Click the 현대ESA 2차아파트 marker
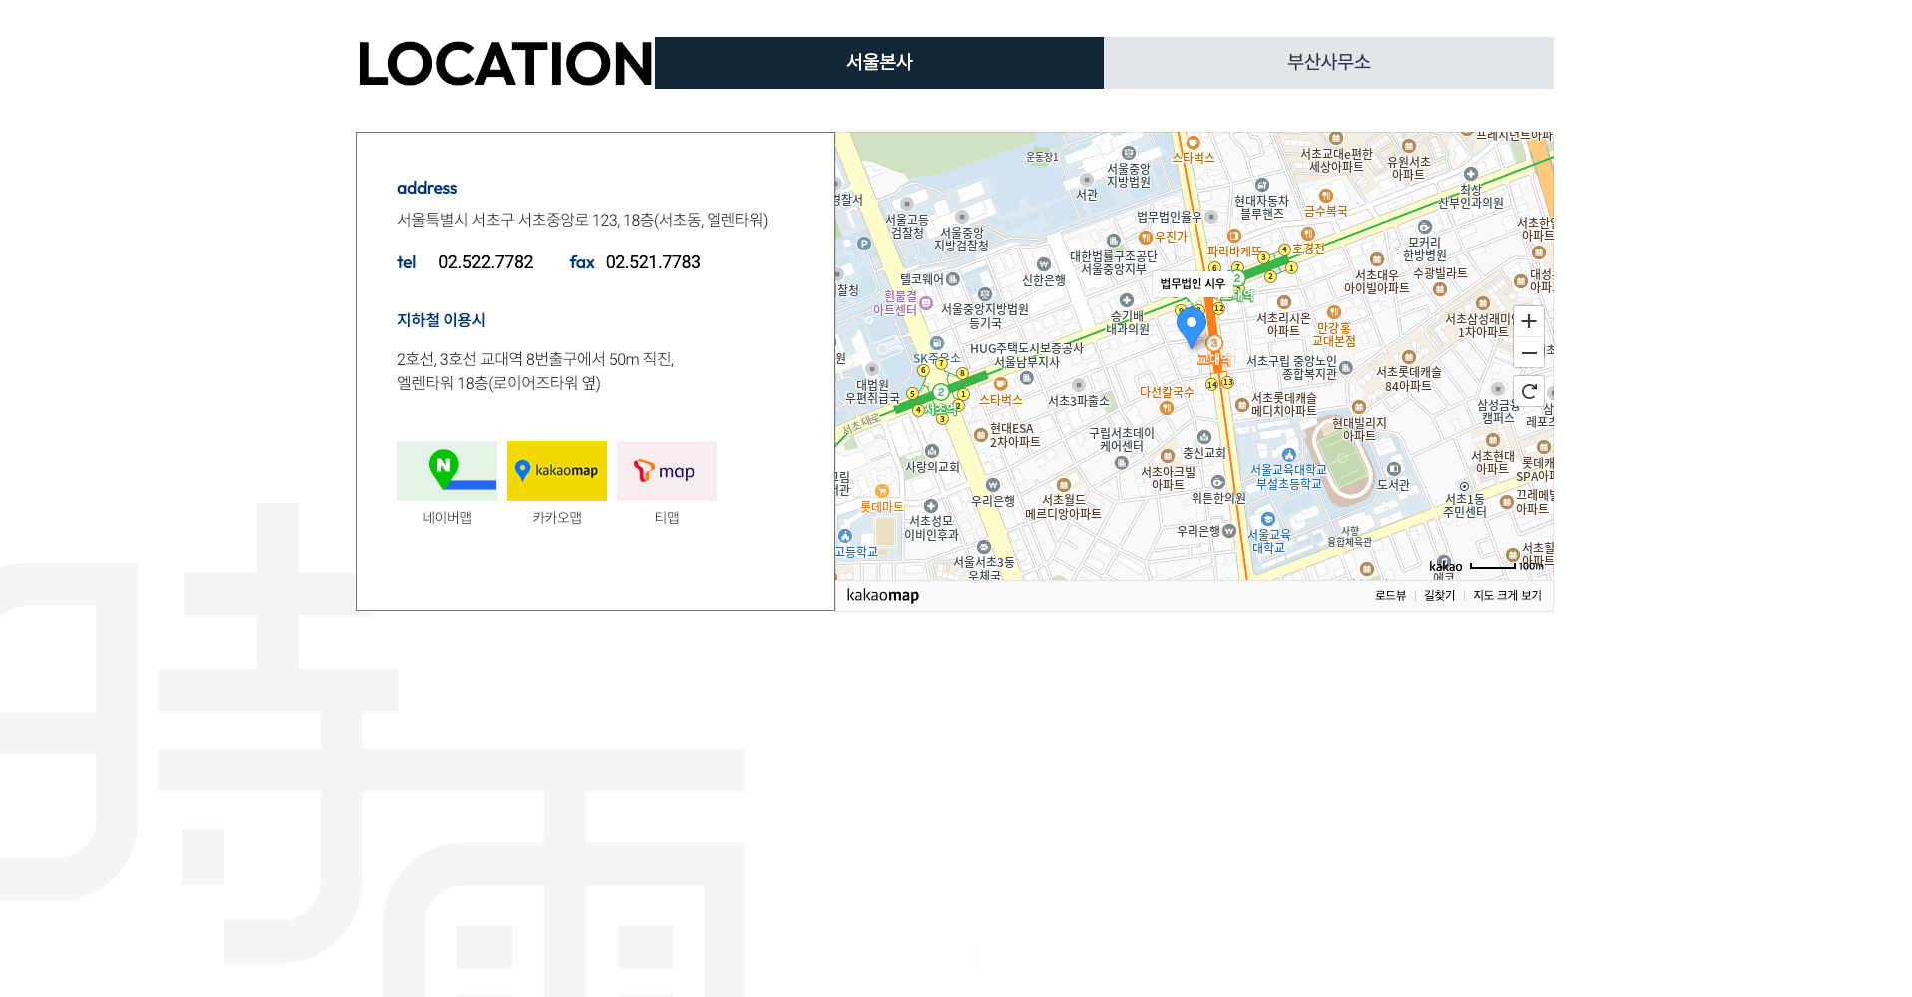The height and width of the screenshot is (997, 1912). (x=980, y=435)
